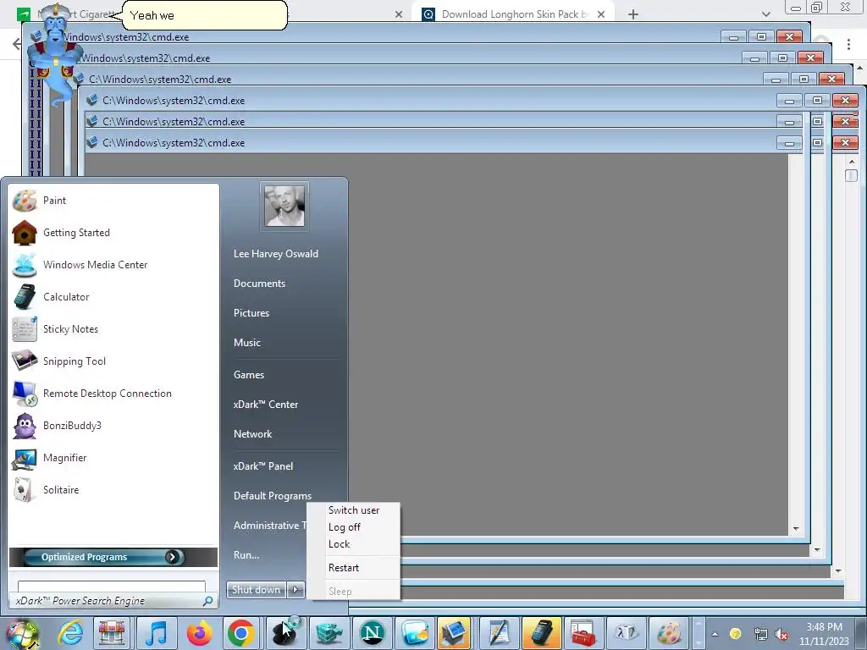Launch Firefox from the taskbar
867x650 pixels.
tap(198, 633)
